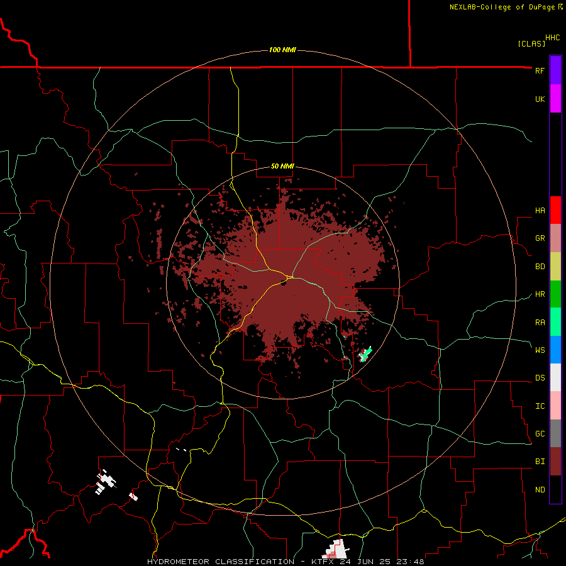Viewport: 566px width, 566px height.
Task: Click the GR legend label
Action: [x=540, y=238]
